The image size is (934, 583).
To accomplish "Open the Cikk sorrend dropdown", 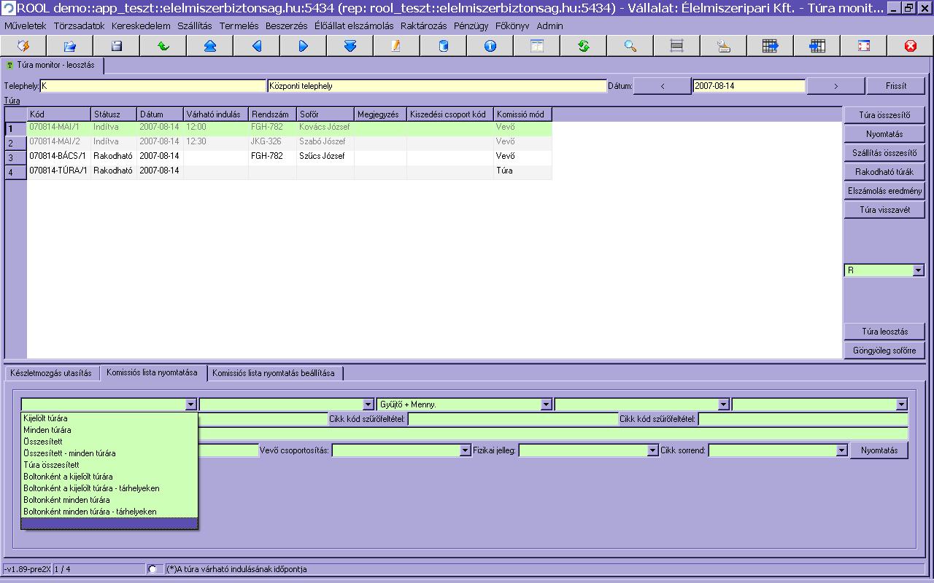I will tap(841, 451).
